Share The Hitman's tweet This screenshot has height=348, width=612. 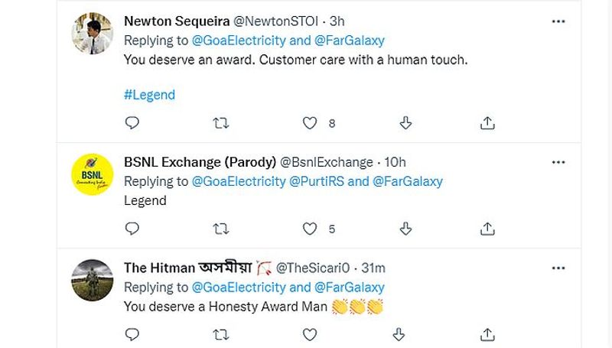pos(487,333)
